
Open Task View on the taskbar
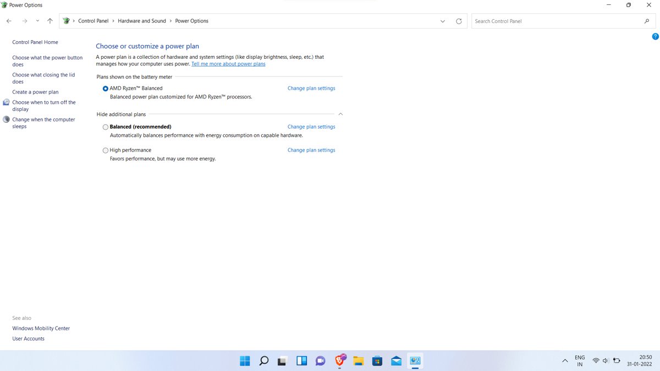click(x=282, y=361)
